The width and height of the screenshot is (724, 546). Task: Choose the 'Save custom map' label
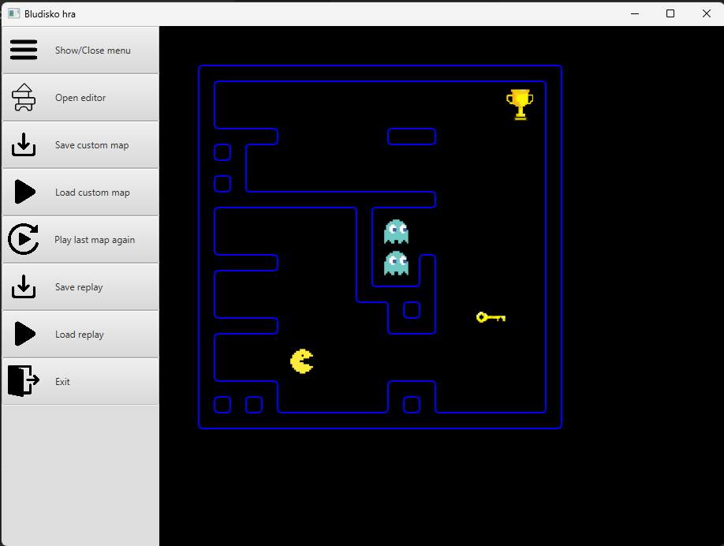pyautogui.click(x=91, y=145)
